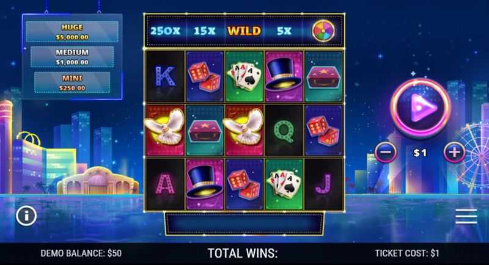Increase the bet with plus button

point(454,153)
